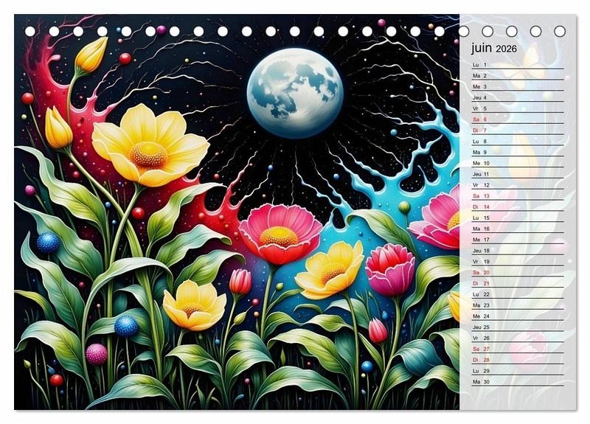Select the red 'Sa 27' calendar row
The height and width of the screenshot is (424, 590).
pos(518,348)
